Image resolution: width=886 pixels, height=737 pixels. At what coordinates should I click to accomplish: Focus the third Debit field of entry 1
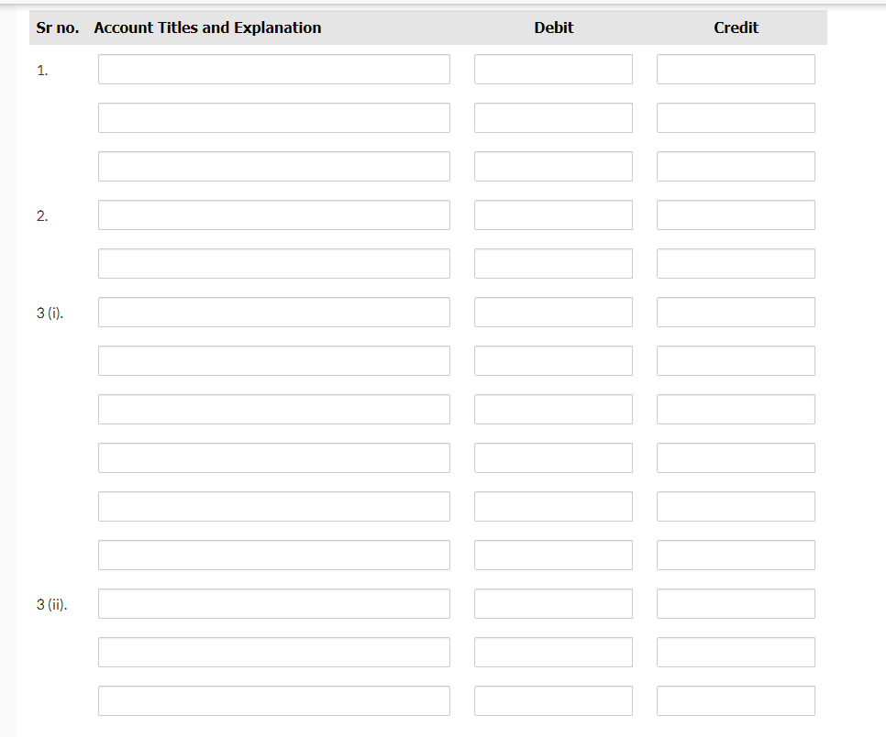tap(553, 167)
